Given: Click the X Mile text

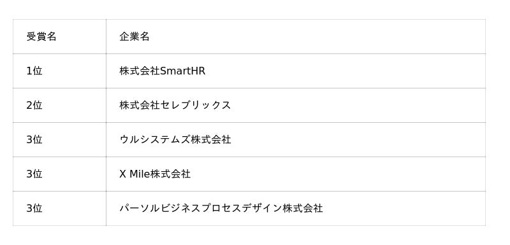Looking at the screenshot, I should tap(135, 174).
